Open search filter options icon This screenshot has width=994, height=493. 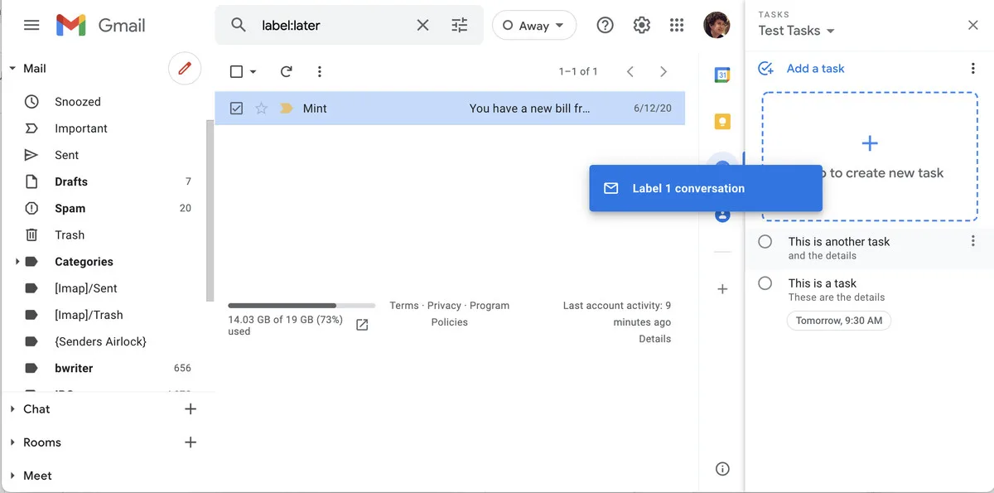(460, 25)
